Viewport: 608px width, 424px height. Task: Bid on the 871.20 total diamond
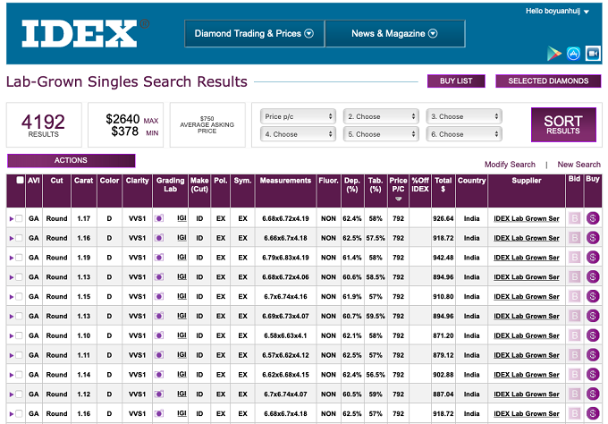(575, 335)
